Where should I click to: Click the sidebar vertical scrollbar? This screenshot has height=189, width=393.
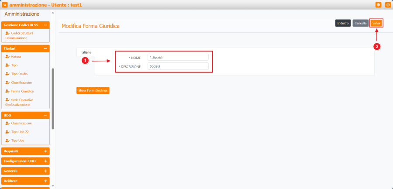pyautogui.click(x=53, y=98)
